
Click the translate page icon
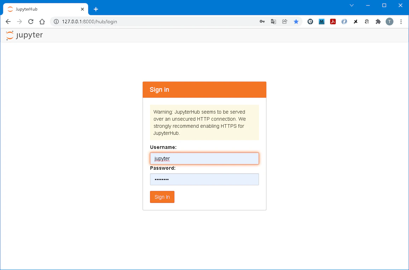coord(273,22)
